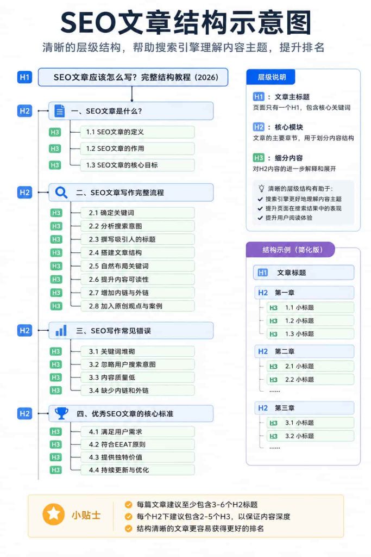Viewport: 371px width, 557px height.
Task: Select the row 2.7 增加内链与外链
Action: pyautogui.click(x=137, y=293)
